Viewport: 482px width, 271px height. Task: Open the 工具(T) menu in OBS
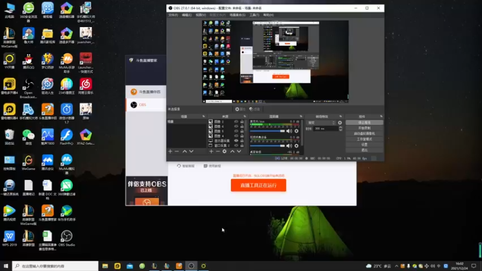point(254,15)
